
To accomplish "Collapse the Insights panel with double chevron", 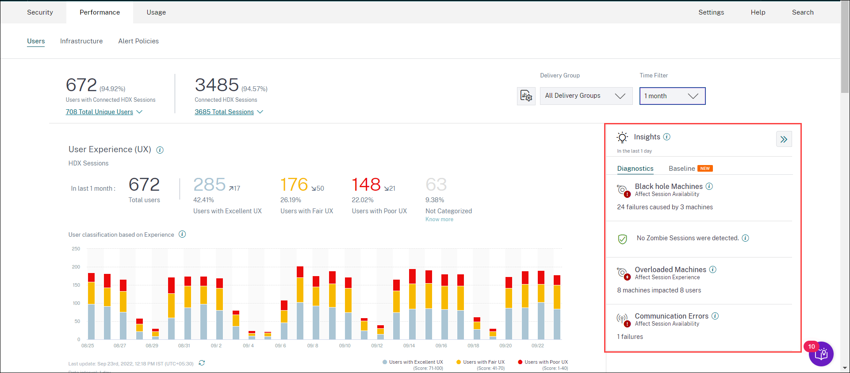I will click(784, 139).
